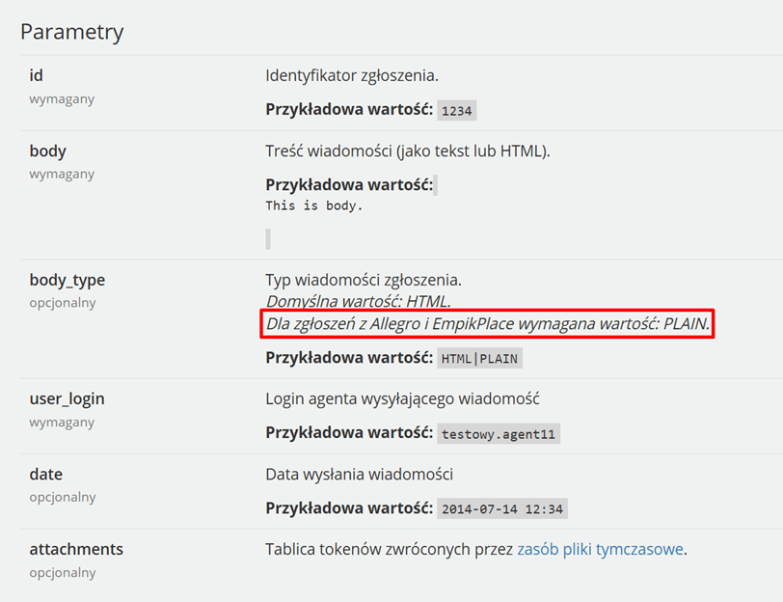The height and width of the screenshot is (602, 783).
Task: Click the 2014-07-14 12:34 example value
Action: click(501, 508)
